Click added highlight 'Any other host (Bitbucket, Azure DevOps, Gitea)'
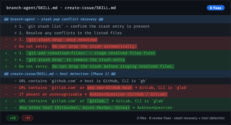This screenshot has width=231, height=125. coord(74,108)
